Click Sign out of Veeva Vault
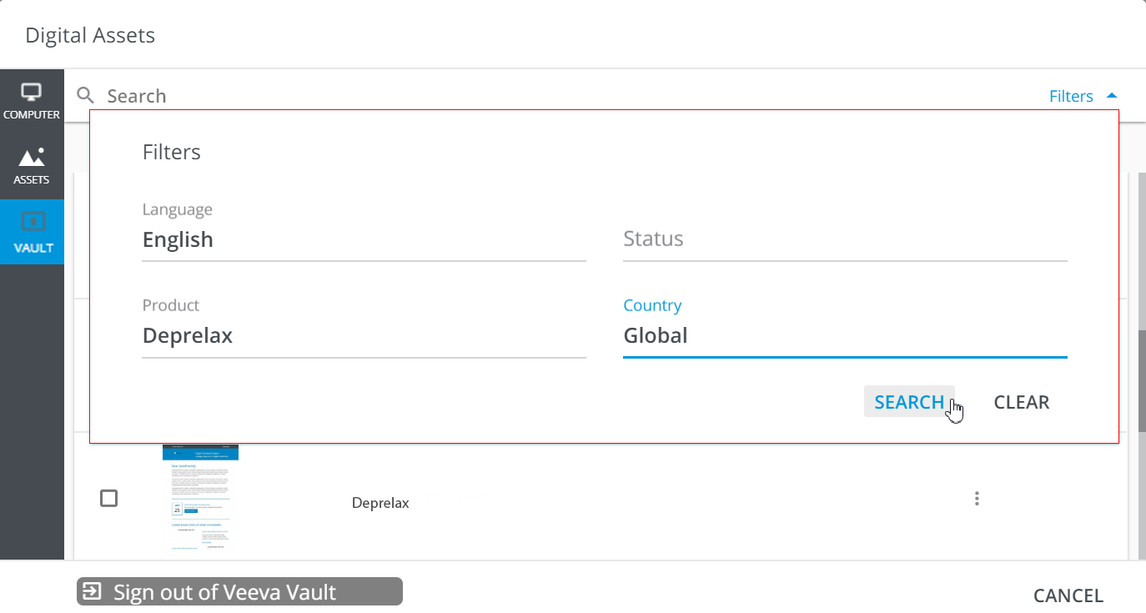Screen dimensions: 1146x613 (x=239, y=592)
